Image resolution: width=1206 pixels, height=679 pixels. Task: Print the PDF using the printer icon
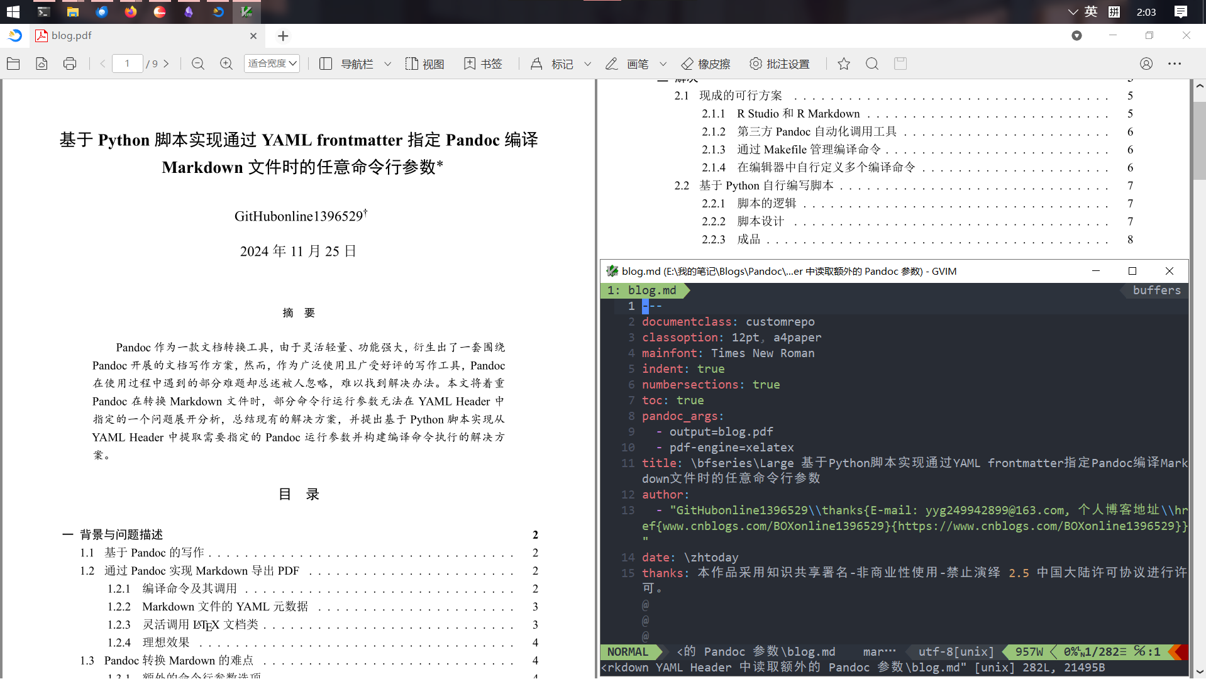70,63
